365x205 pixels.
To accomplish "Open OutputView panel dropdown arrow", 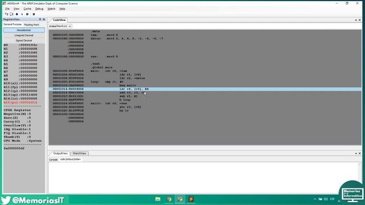I will pos(356,153).
